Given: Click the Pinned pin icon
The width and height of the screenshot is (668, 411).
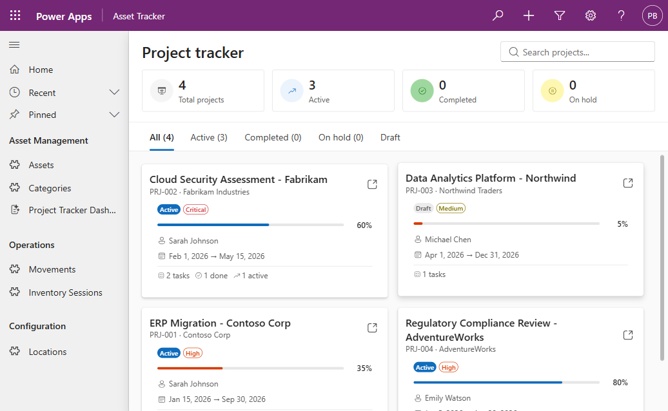Looking at the screenshot, I should (14, 114).
